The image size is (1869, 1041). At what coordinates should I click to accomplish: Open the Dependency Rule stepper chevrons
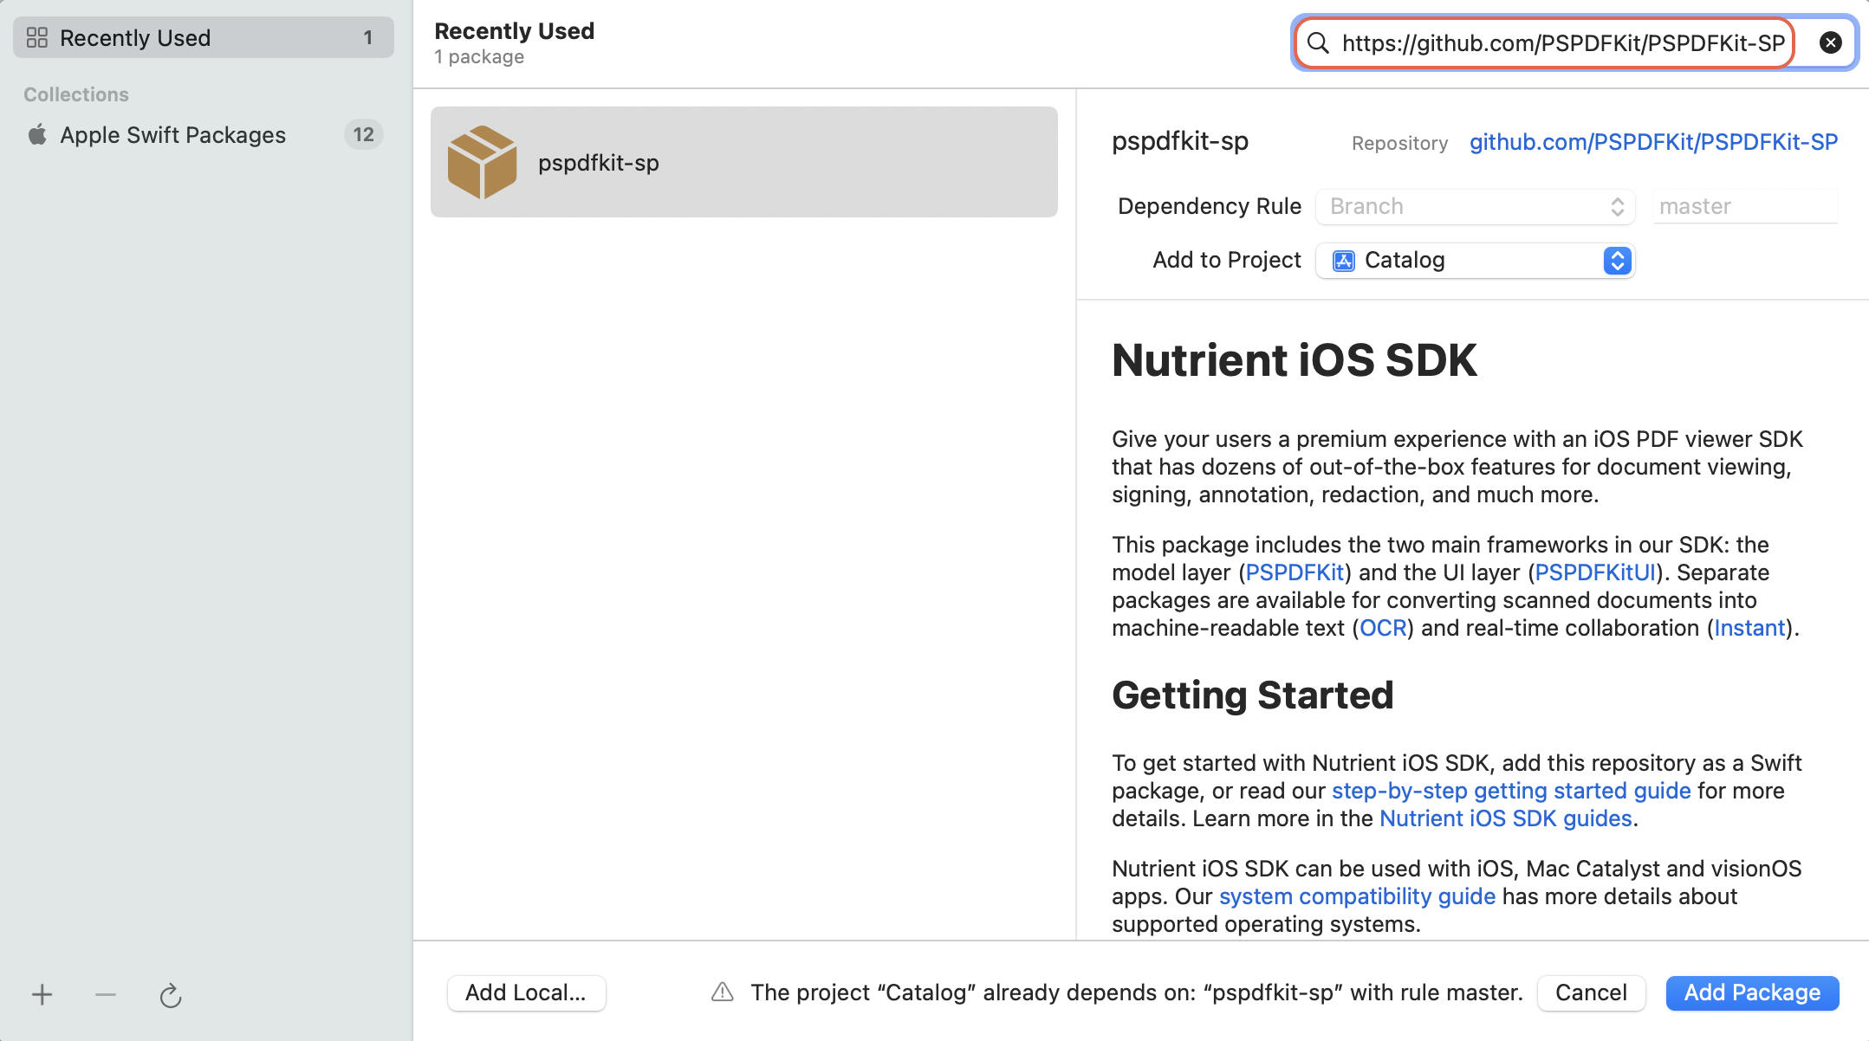1617,206
